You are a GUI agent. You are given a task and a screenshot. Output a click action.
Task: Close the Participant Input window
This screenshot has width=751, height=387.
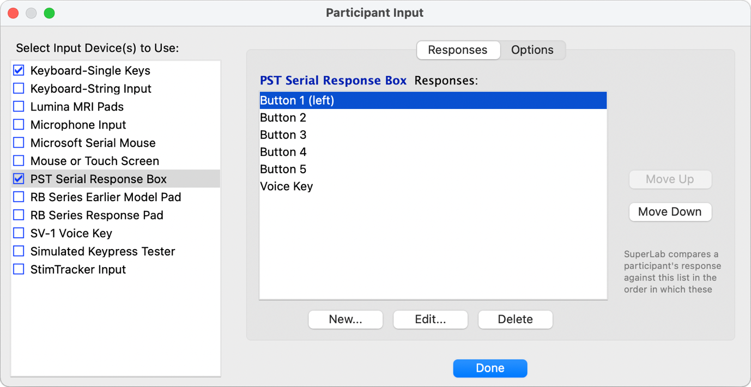(x=14, y=13)
